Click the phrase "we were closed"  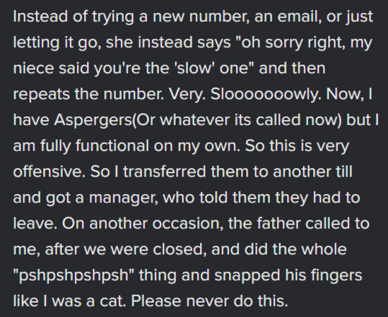tap(144, 250)
